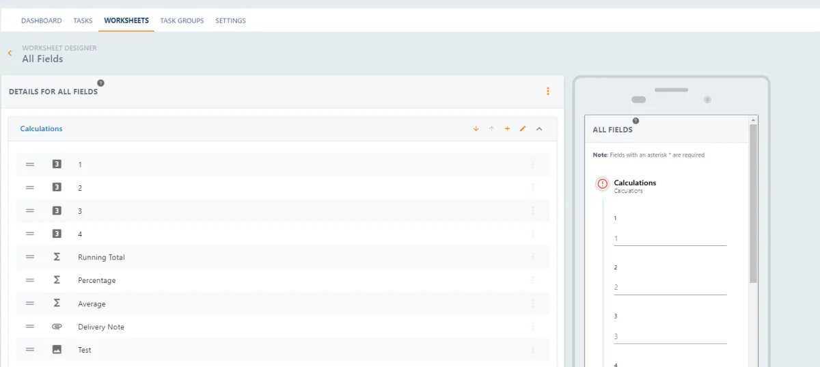
Task: Click the Calculations heading in phone preview
Action: (635, 182)
